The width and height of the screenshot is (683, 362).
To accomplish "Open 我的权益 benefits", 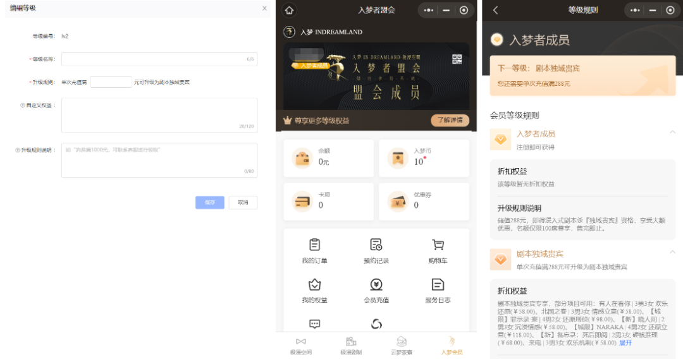I will coord(314,291).
